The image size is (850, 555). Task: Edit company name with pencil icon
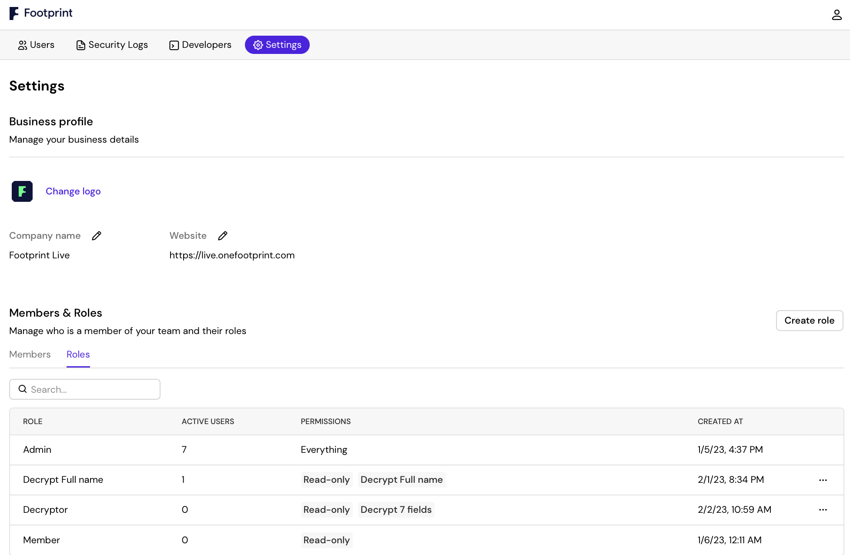click(97, 236)
